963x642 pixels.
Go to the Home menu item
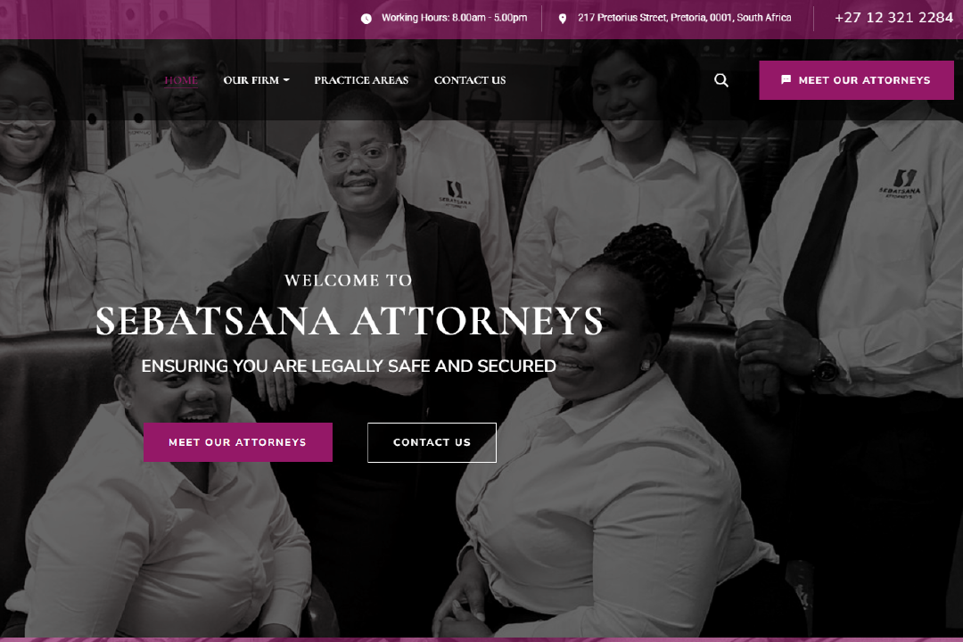pos(181,80)
